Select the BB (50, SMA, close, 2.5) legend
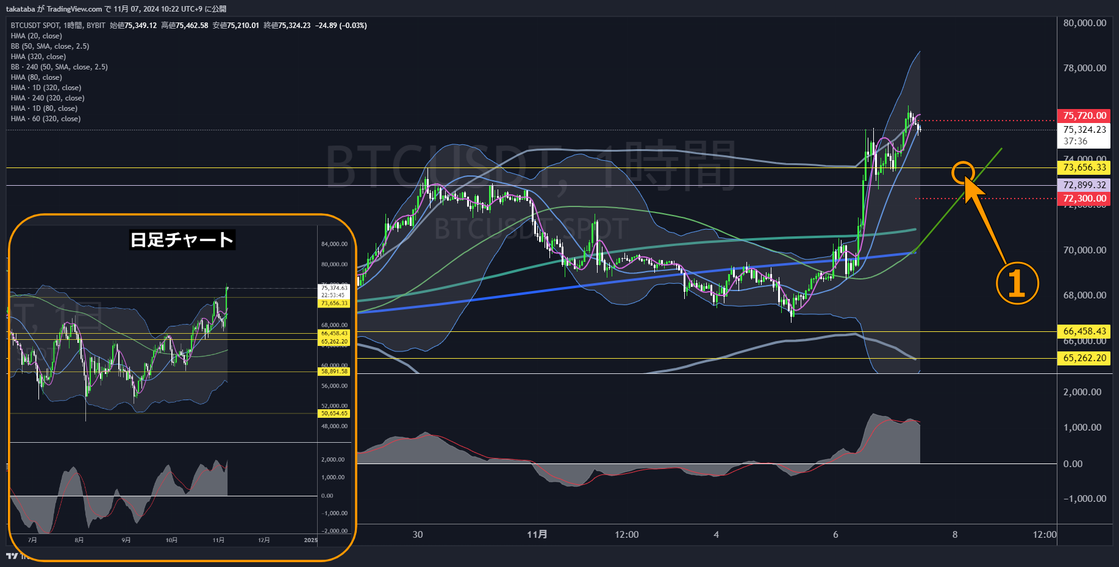Screen dimensions: 1119x567 click(50, 46)
